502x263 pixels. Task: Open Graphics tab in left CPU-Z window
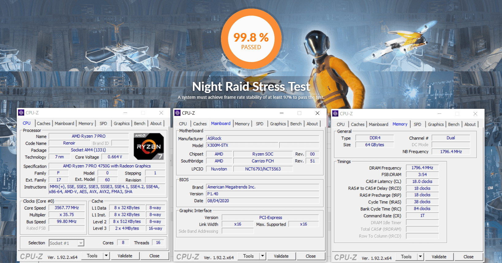122,123
